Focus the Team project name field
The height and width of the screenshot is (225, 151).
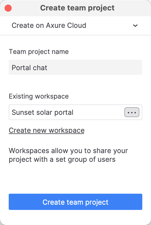coord(75,67)
